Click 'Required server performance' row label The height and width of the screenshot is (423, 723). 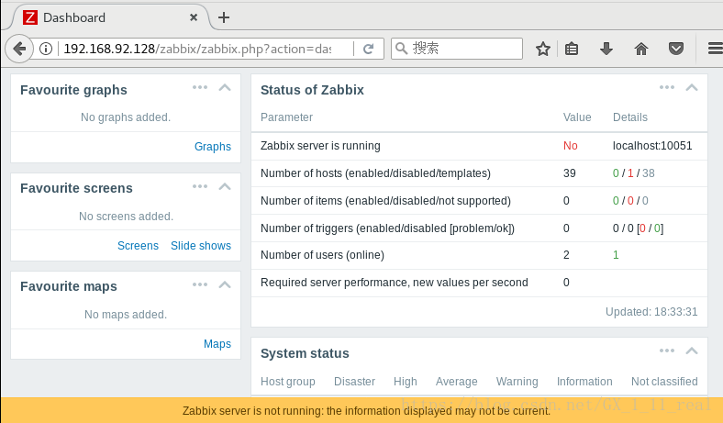coord(395,283)
